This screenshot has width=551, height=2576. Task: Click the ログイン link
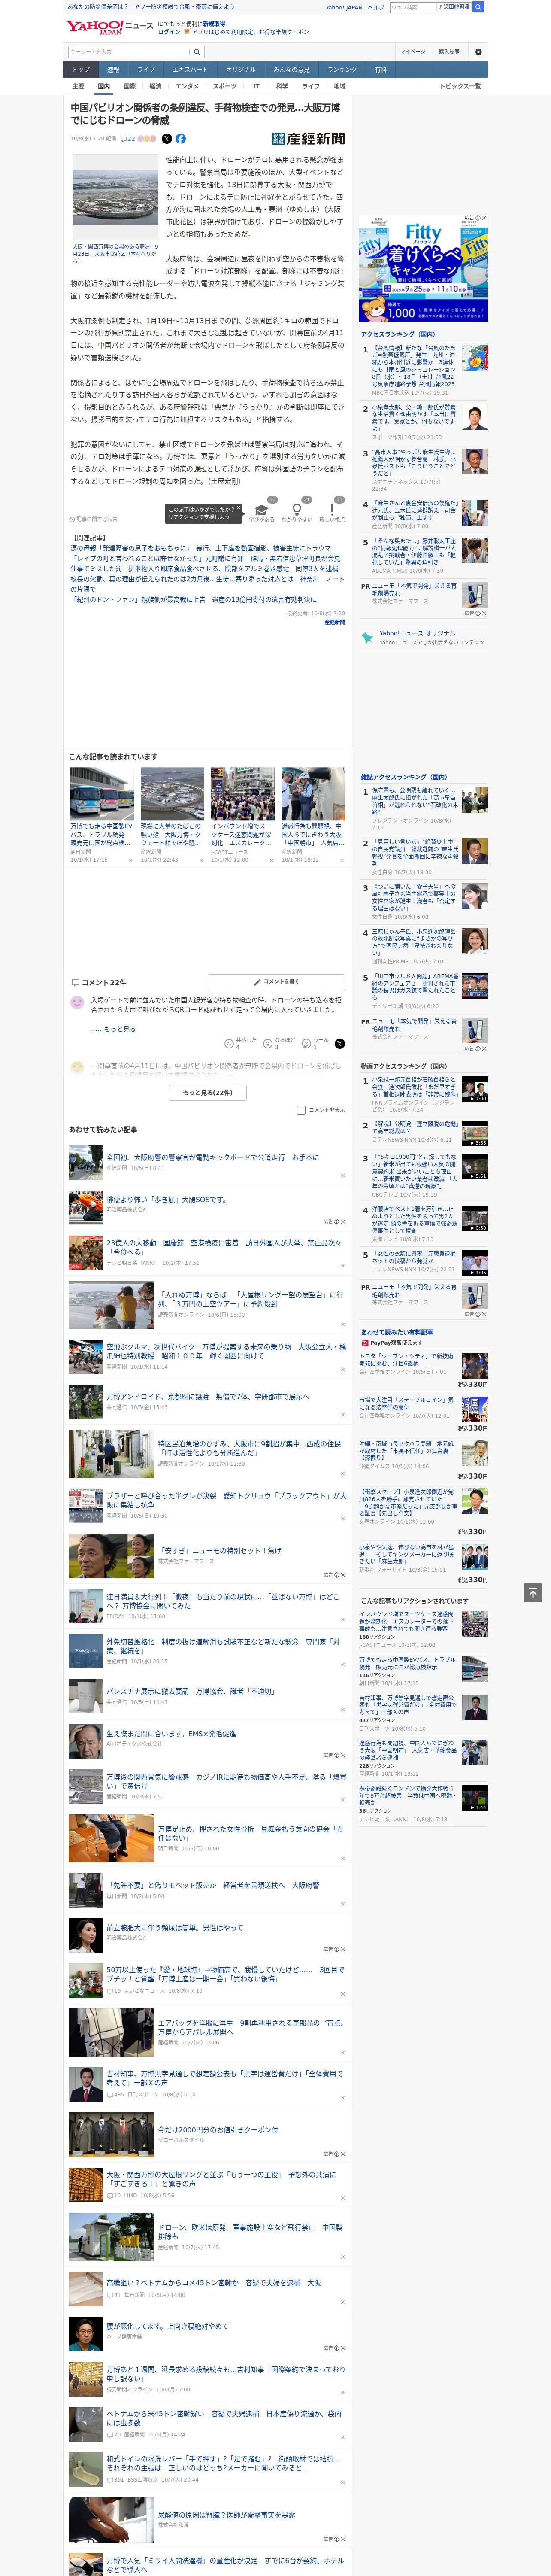tap(169, 32)
